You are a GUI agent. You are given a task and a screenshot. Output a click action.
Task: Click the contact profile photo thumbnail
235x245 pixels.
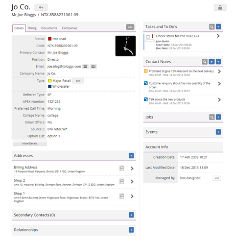(125, 46)
